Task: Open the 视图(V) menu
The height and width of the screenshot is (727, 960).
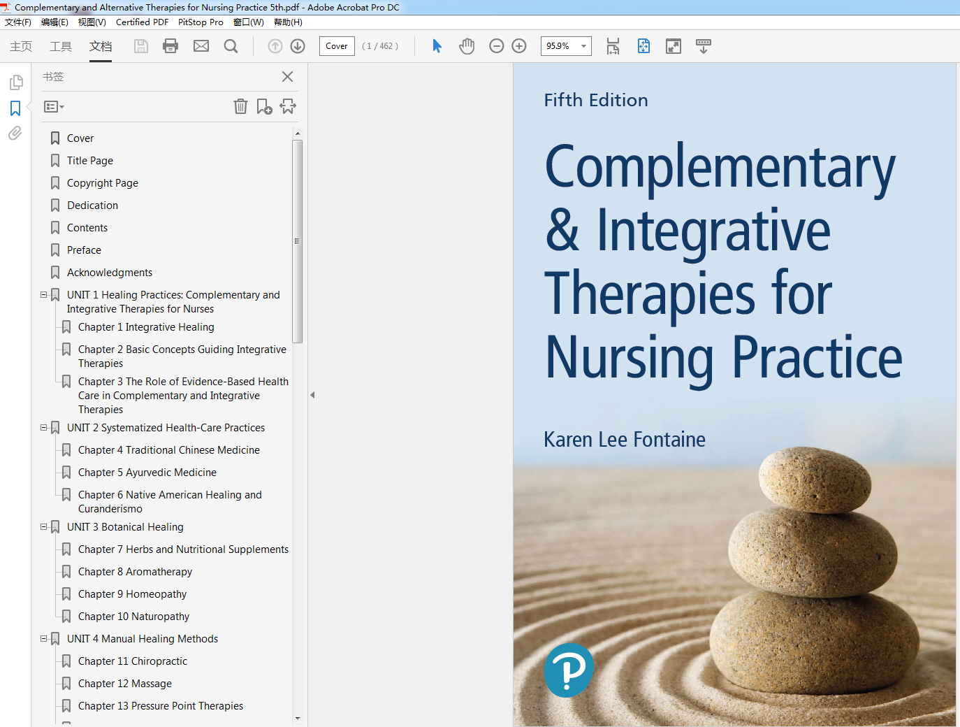Action: point(92,22)
